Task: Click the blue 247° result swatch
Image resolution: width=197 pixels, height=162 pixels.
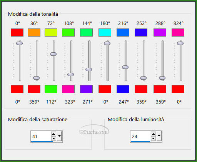Action: 123,89
